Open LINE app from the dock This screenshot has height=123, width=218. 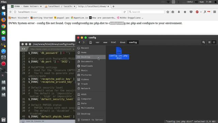(3, 32)
